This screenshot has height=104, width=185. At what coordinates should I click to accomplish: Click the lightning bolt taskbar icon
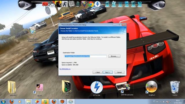tap(37, 101)
